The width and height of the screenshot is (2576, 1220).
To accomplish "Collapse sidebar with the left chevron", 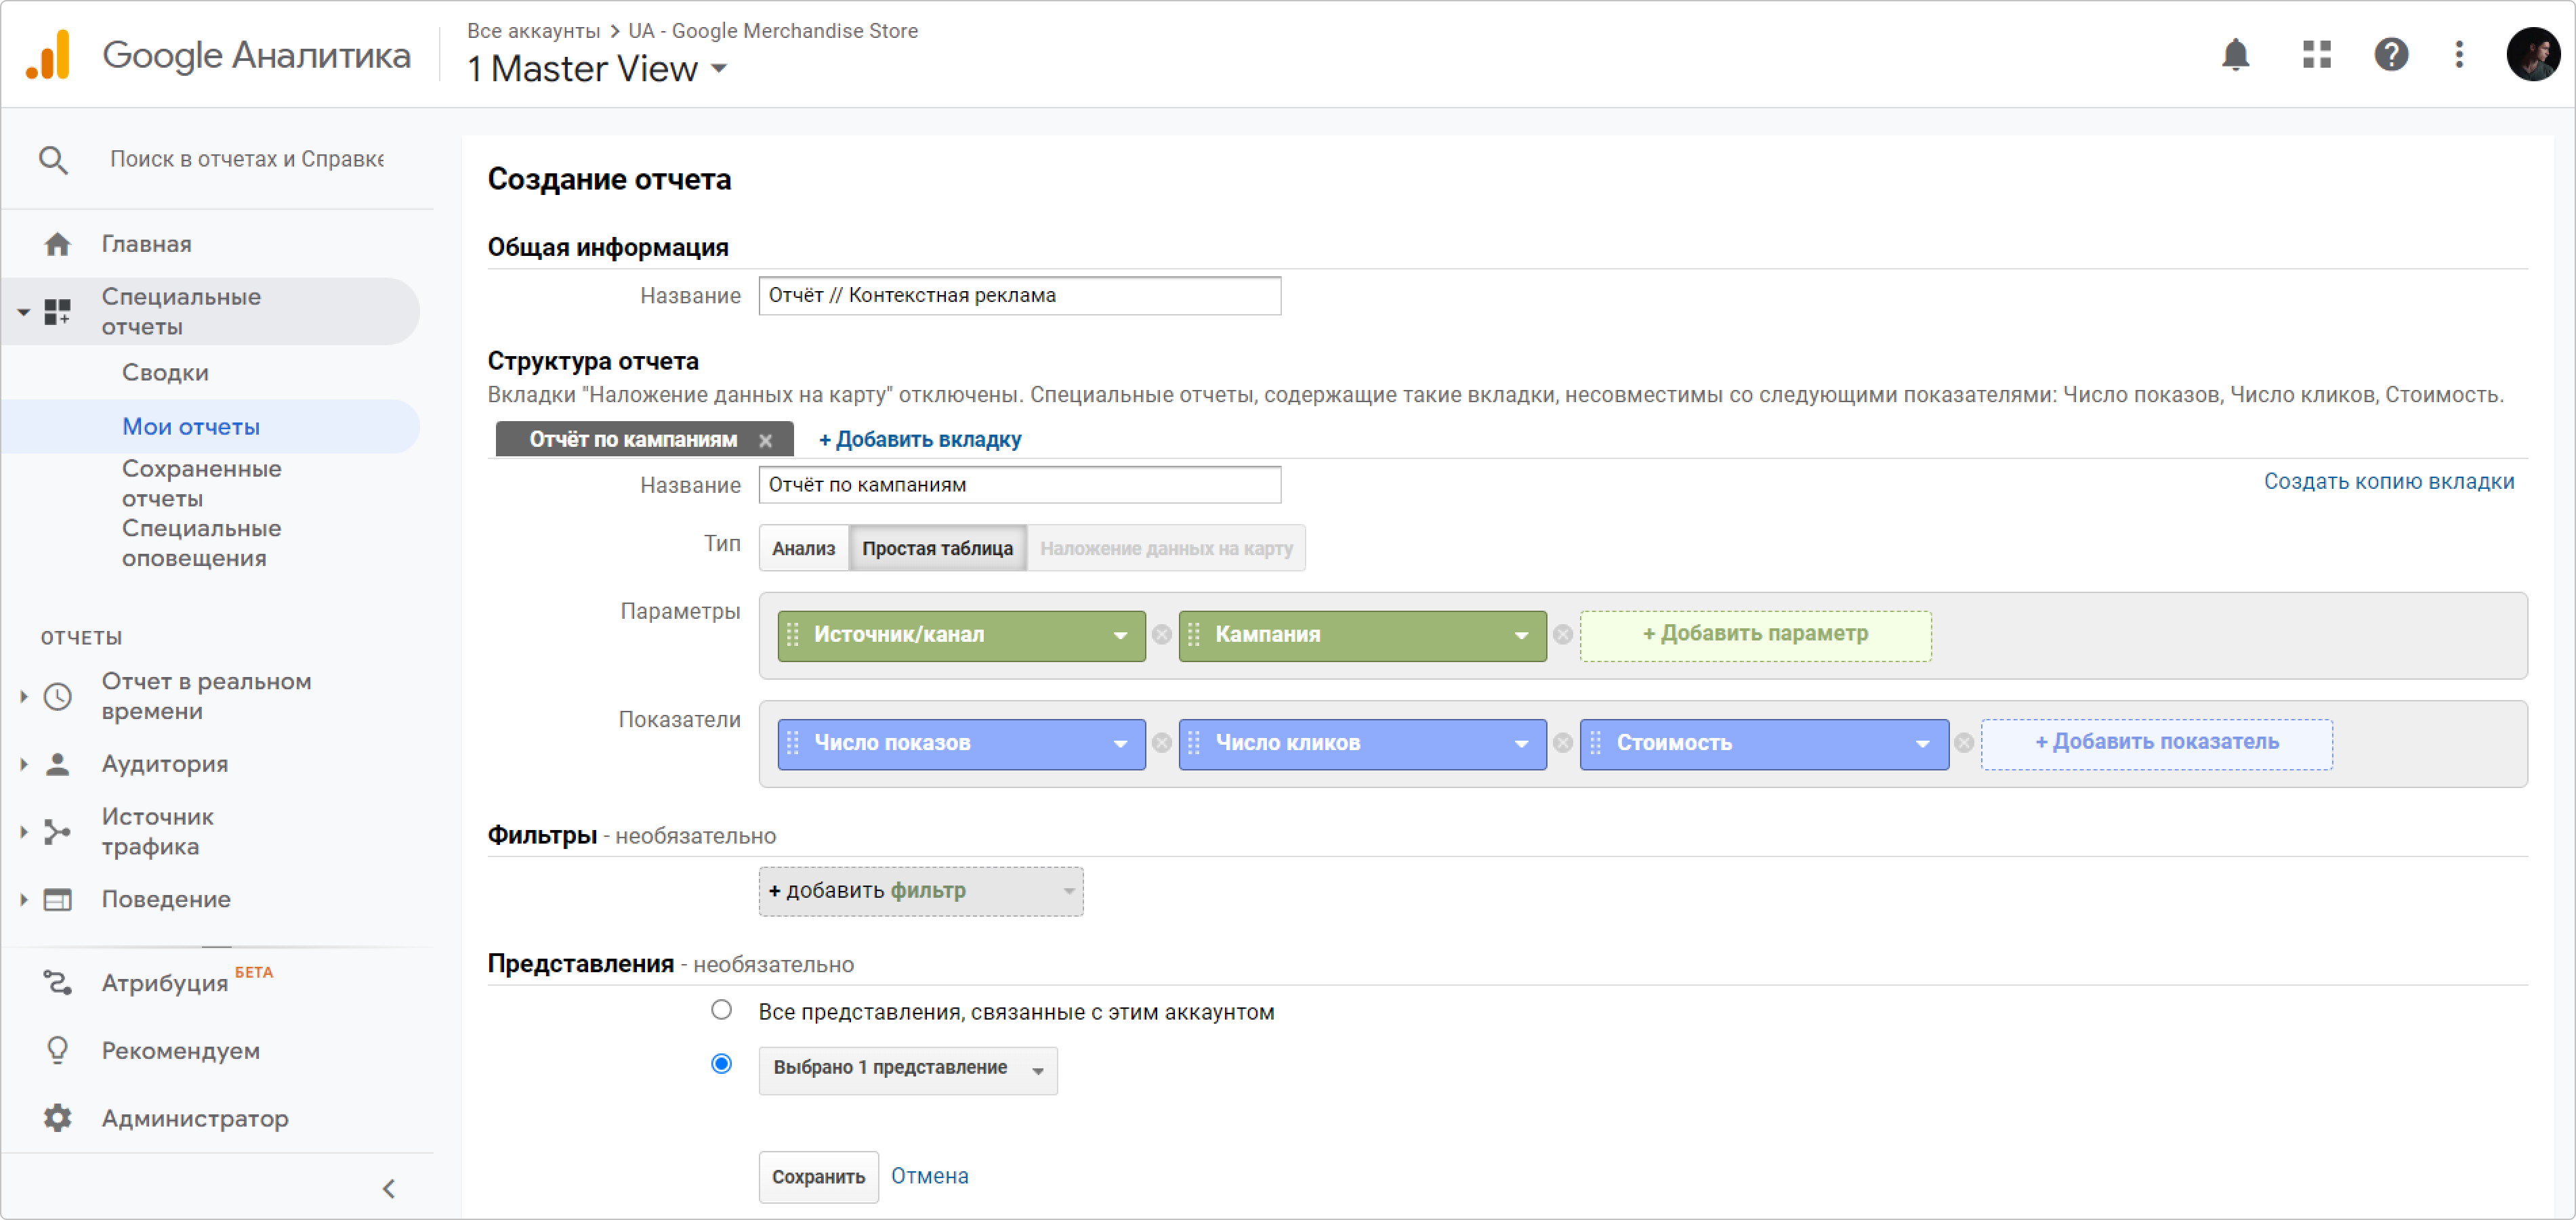I will [x=389, y=1188].
